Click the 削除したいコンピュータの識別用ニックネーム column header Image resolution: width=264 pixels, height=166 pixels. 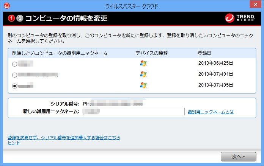click(x=60, y=53)
